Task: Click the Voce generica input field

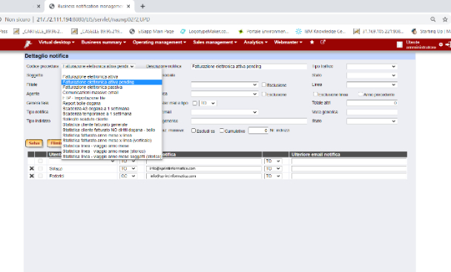Action: pos(372,112)
